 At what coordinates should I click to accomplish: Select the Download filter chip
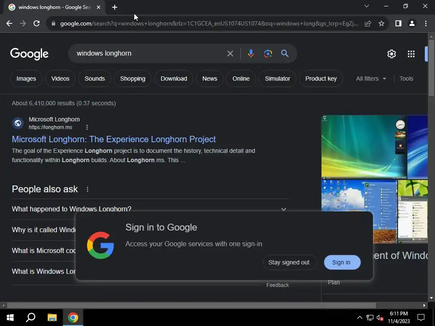click(174, 79)
